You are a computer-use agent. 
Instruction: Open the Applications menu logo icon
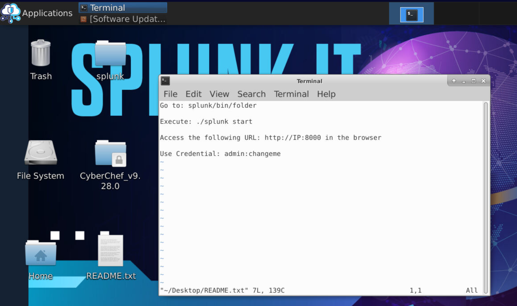coord(10,13)
